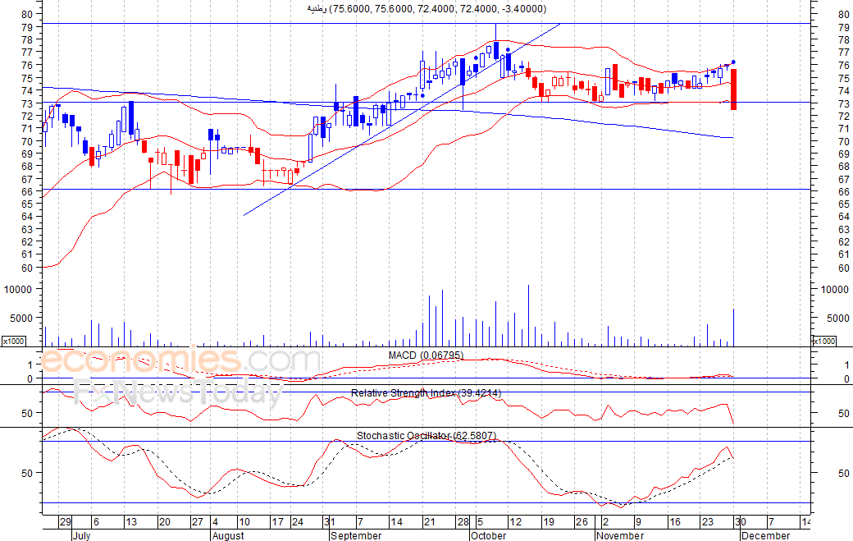Click the Stochastic Oscillator title

(426, 435)
